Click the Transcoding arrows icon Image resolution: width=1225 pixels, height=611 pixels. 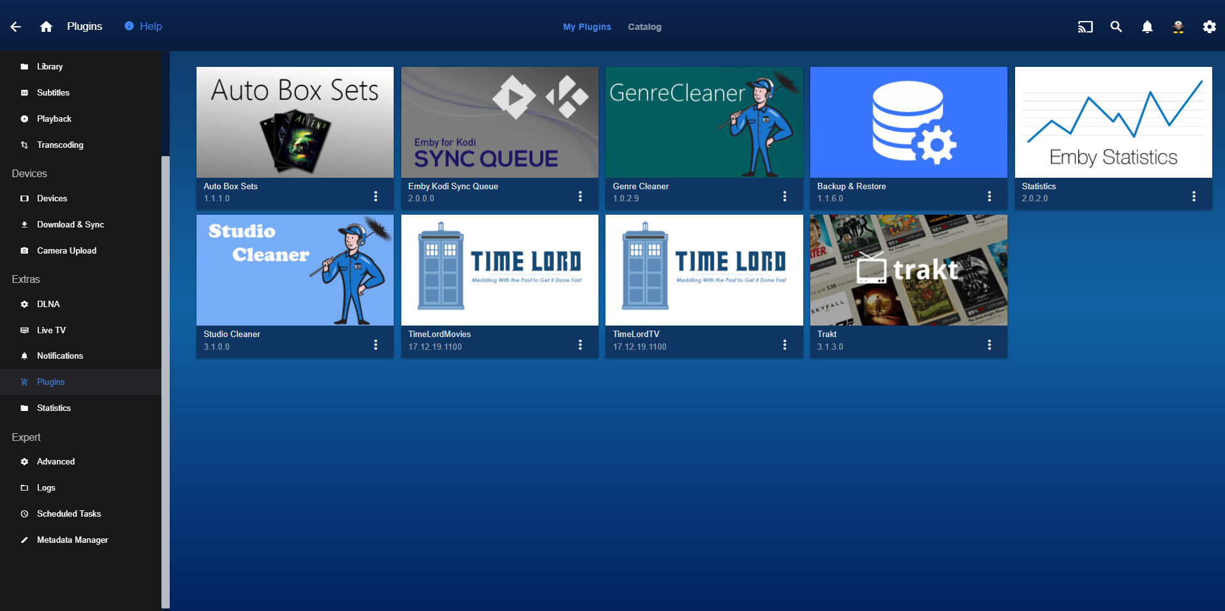pos(24,145)
